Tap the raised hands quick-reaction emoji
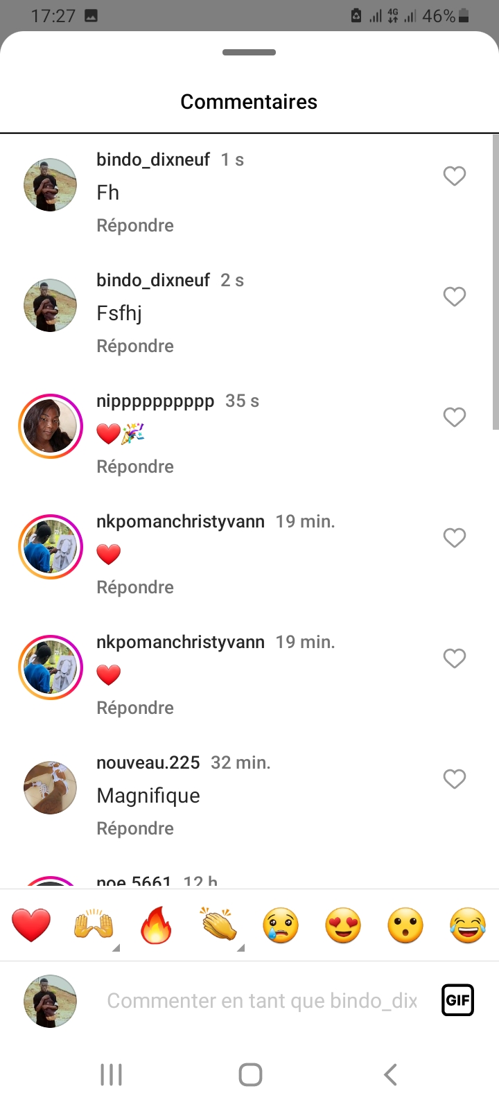The height and width of the screenshot is (1109, 499). [x=94, y=925]
